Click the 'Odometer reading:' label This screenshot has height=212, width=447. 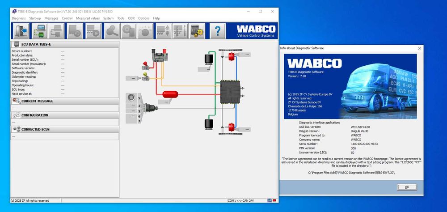click(x=24, y=77)
